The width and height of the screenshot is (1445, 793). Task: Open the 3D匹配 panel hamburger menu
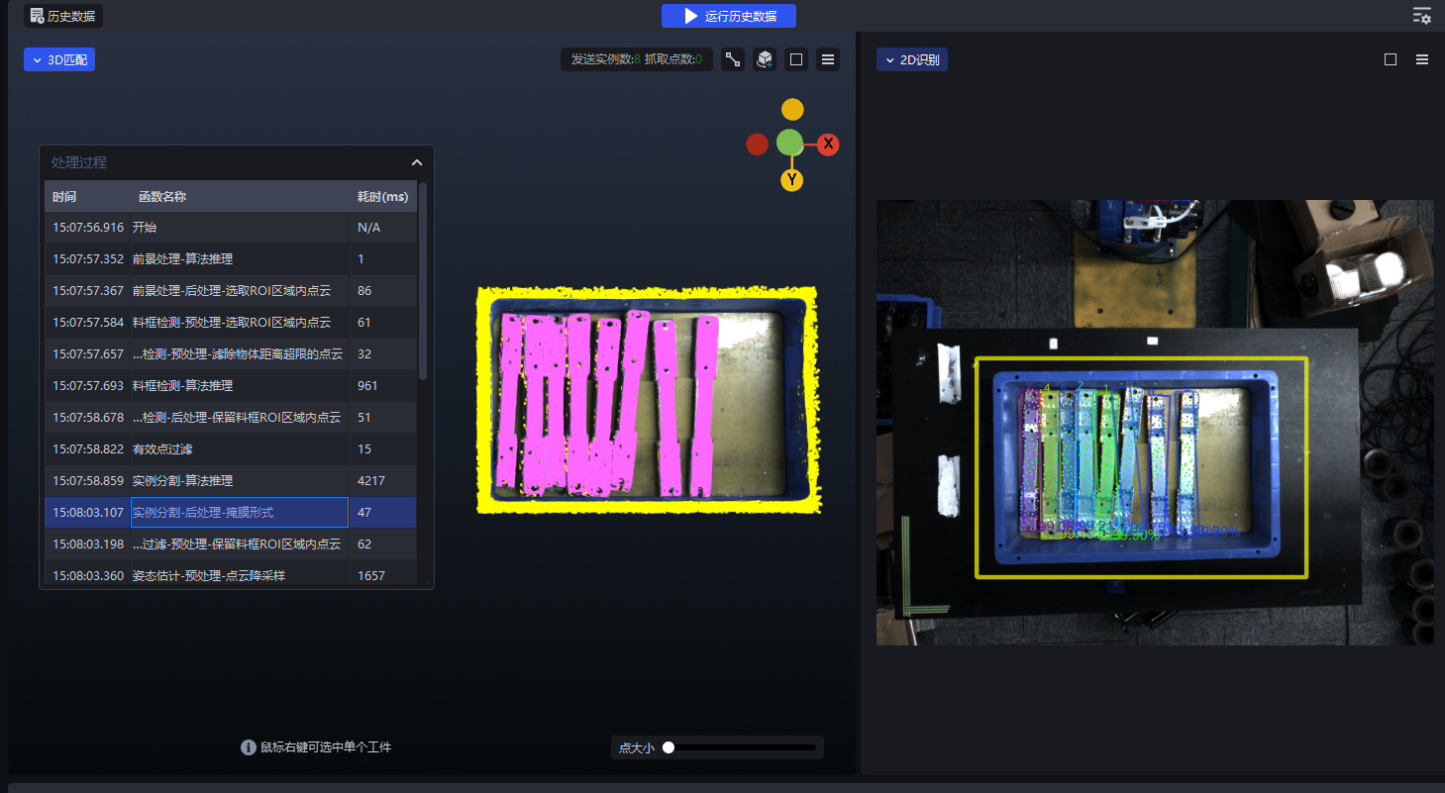pyautogui.click(x=829, y=59)
